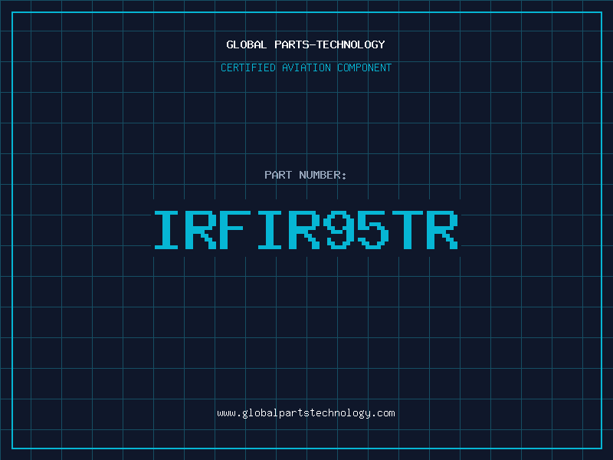The height and width of the screenshot is (460, 613).
Task: Click the final letter R of the part number
Action: (x=442, y=230)
